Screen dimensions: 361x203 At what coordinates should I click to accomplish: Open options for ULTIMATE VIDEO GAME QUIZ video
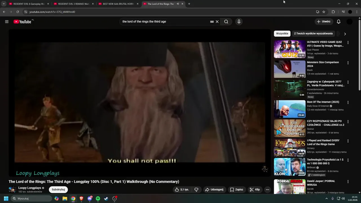pyautogui.click(x=348, y=43)
